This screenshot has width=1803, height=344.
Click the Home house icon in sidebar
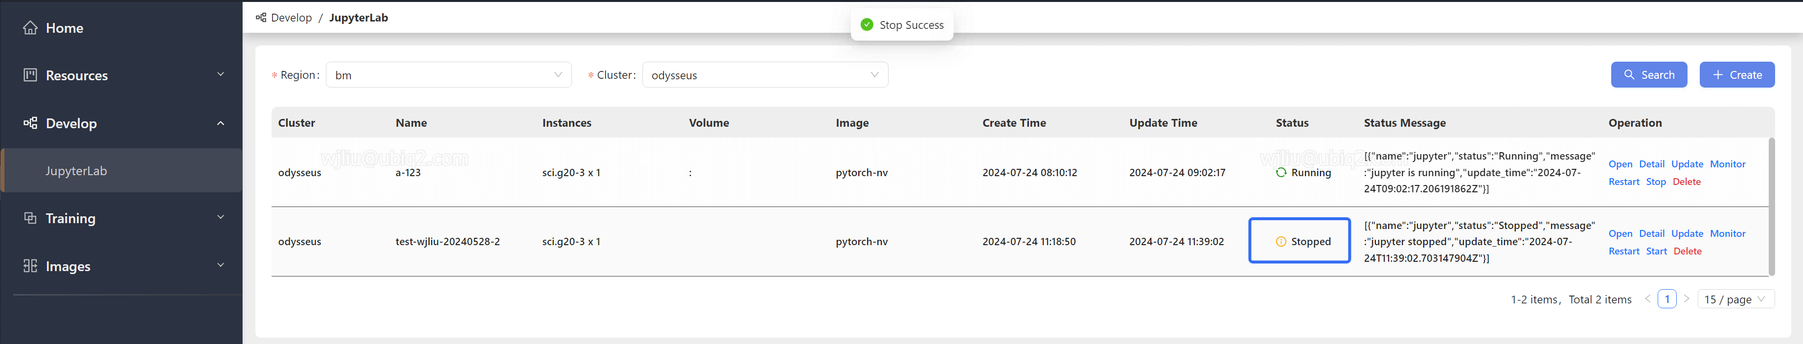pyautogui.click(x=30, y=27)
